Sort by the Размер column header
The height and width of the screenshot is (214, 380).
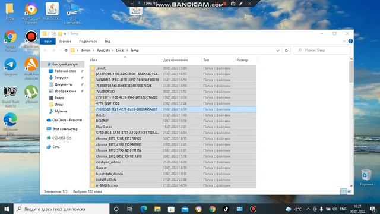click(245, 60)
